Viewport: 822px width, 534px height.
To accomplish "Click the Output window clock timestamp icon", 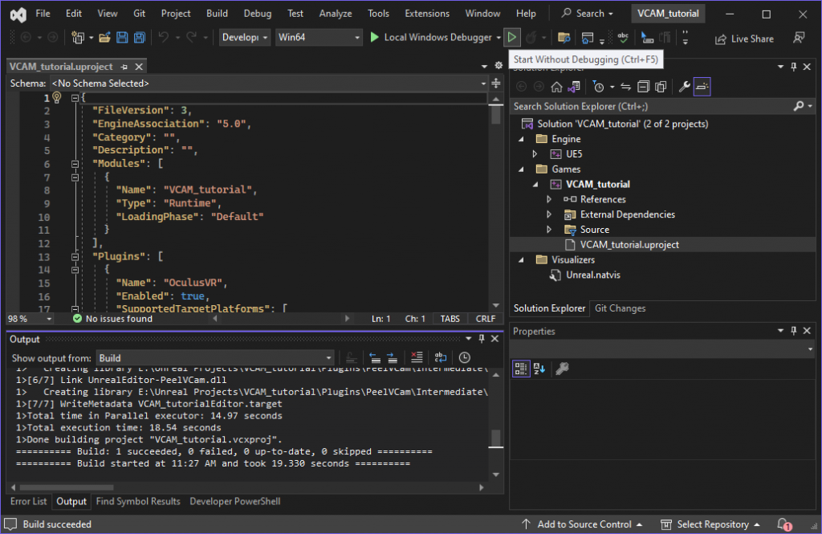I will [465, 358].
